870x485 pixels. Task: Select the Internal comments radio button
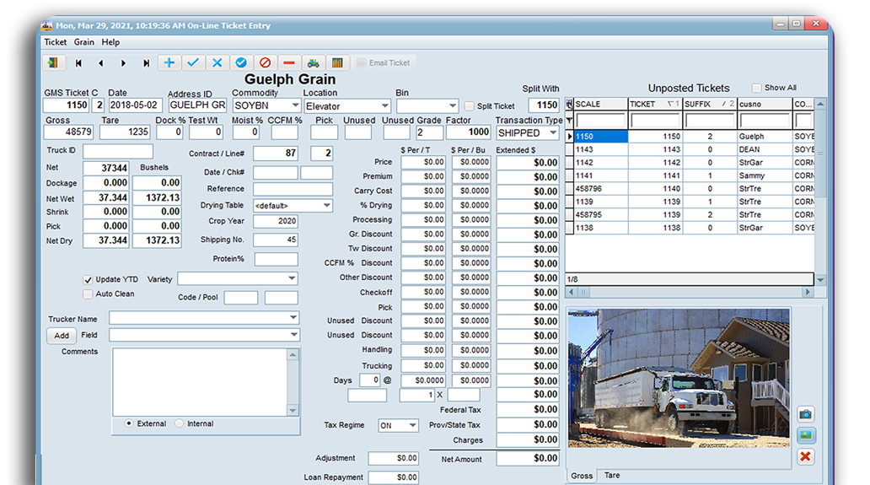pyautogui.click(x=180, y=423)
